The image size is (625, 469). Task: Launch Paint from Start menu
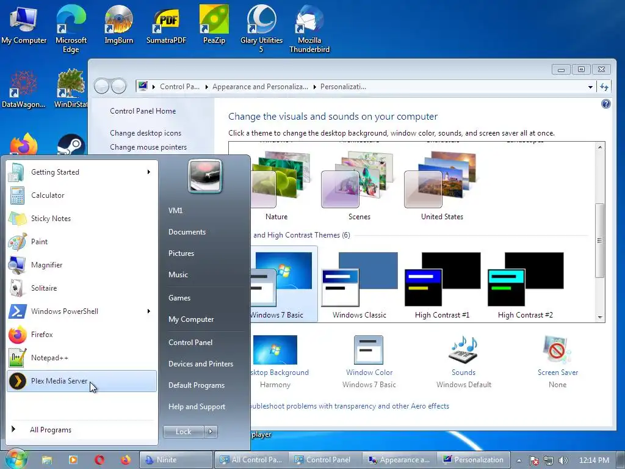coord(81,242)
